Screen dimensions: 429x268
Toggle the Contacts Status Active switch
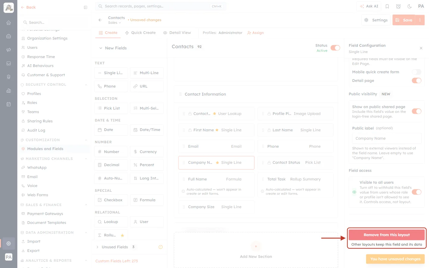point(335,48)
